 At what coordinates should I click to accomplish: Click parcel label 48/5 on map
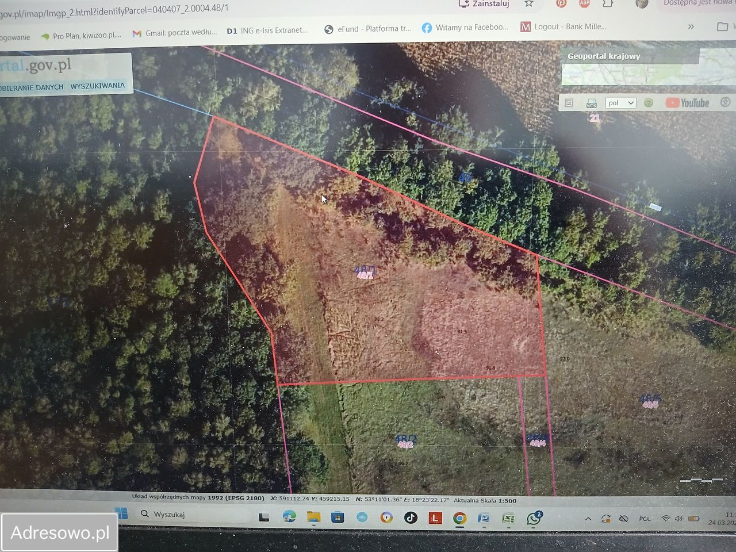650,401
